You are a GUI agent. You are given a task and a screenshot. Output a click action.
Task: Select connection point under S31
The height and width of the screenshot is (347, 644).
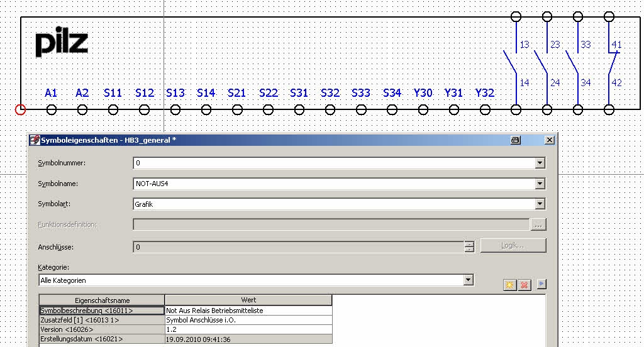299,109
